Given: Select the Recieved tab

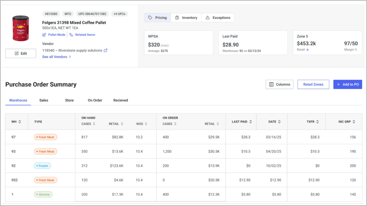Looking at the screenshot, I should (x=121, y=100).
